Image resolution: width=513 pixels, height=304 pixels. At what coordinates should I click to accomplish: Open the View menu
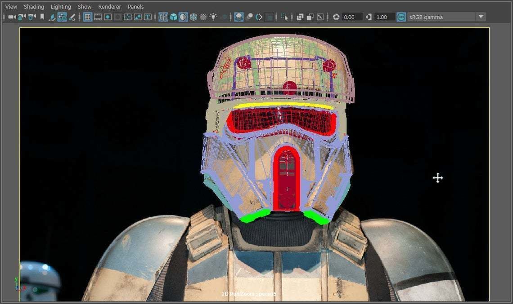(11, 7)
